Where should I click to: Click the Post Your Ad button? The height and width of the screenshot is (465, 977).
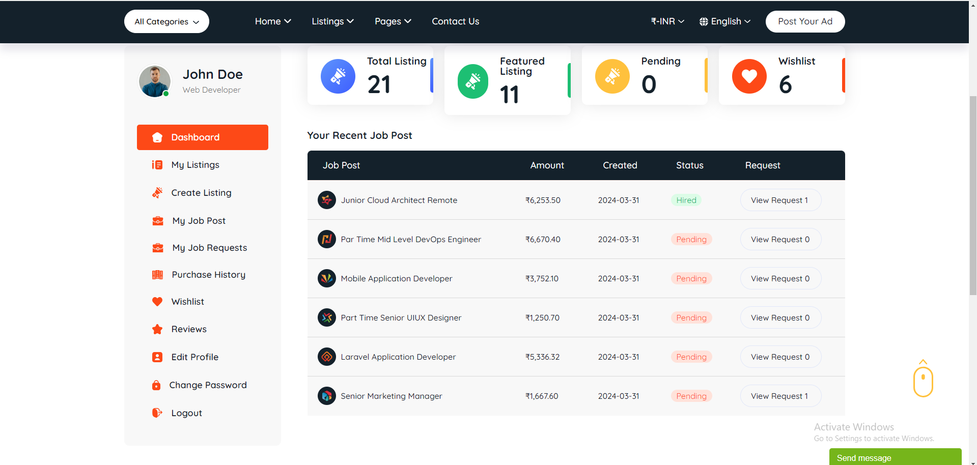[805, 21]
